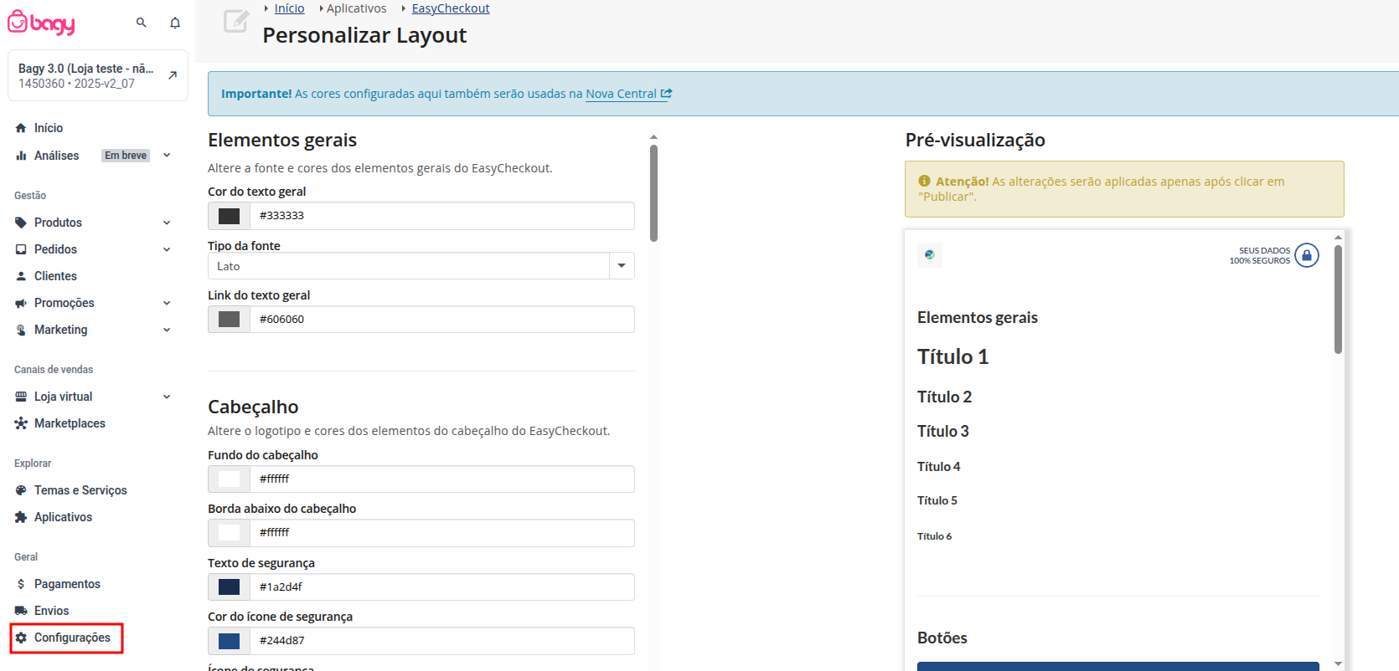Viewport: 1399px width, 671px height.
Task: Open store via external arrow icon
Action: (173, 75)
